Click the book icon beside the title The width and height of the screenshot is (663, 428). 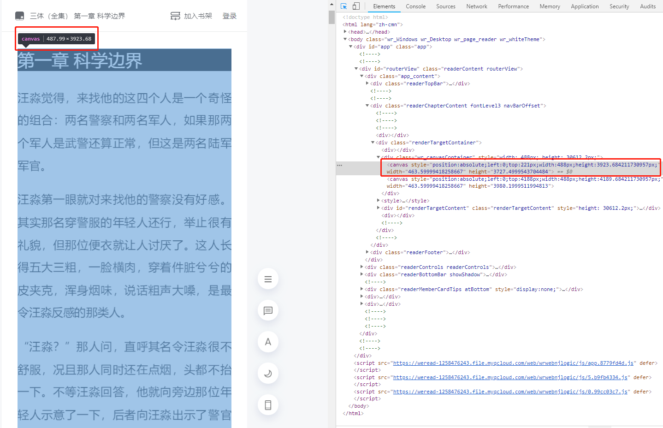19,16
